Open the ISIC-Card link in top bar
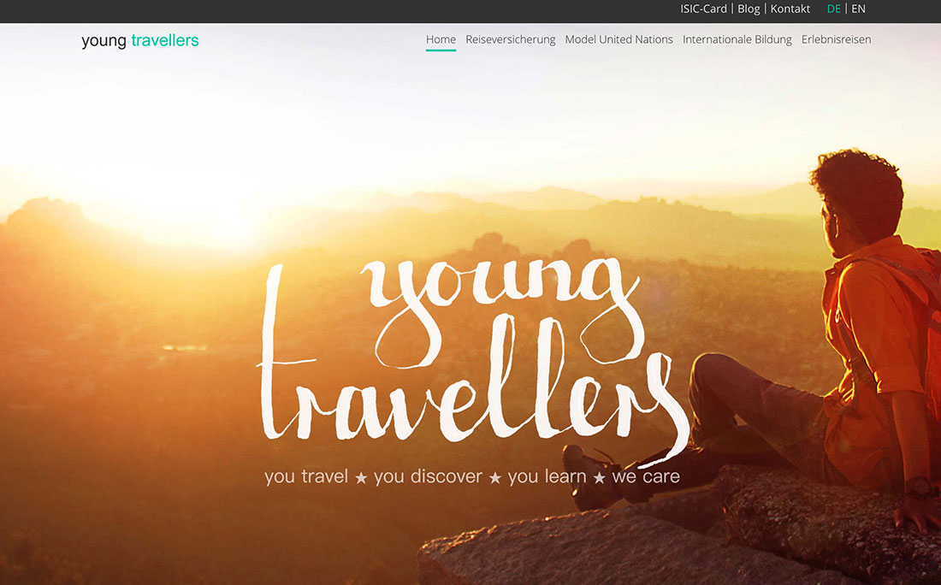941x585 pixels. pyautogui.click(x=702, y=9)
